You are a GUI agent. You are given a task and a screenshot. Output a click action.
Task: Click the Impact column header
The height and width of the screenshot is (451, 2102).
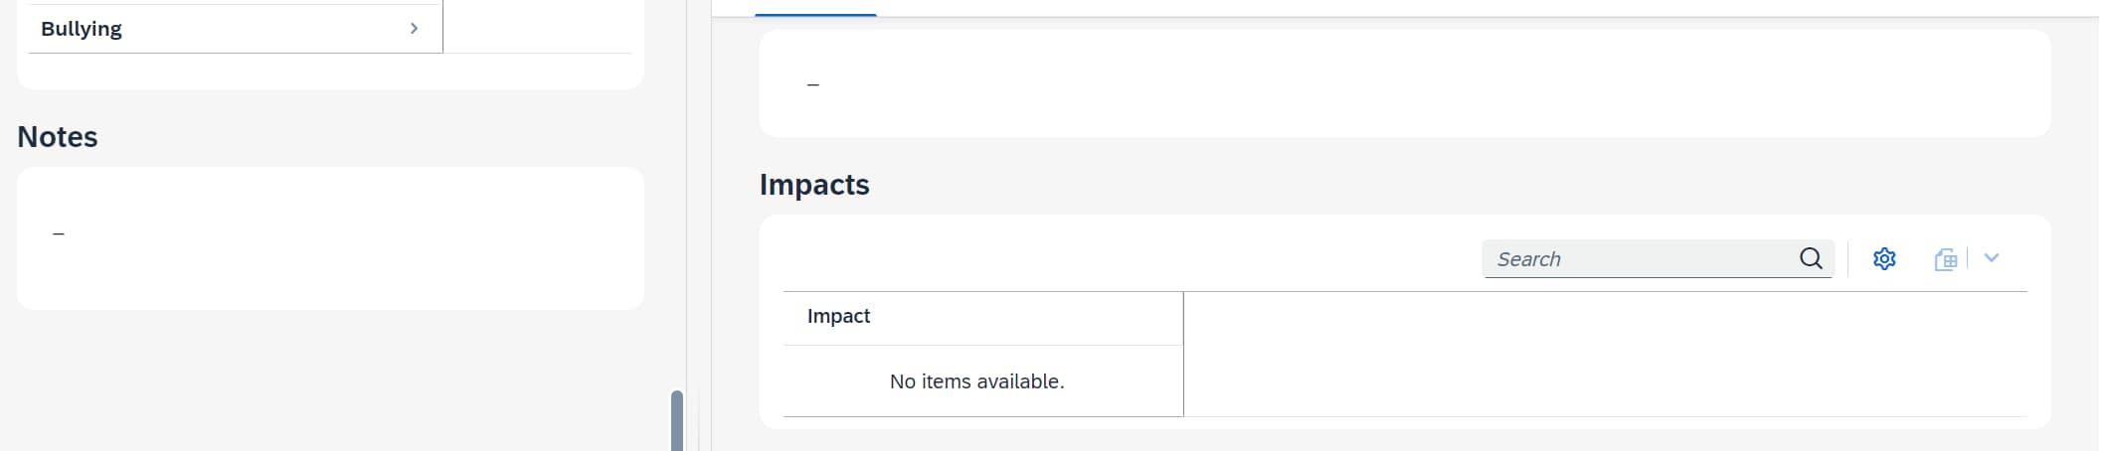pos(839,316)
